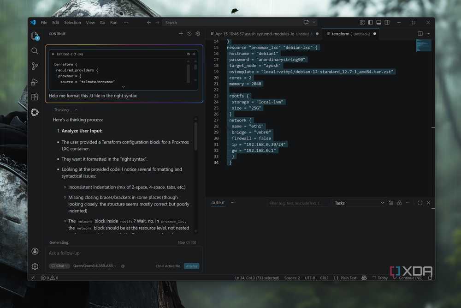Clear the output panel

(x=391, y=203)
